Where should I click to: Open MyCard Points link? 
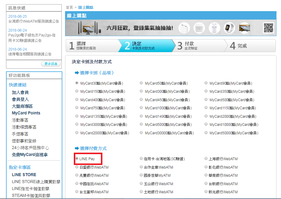(26, 113)
